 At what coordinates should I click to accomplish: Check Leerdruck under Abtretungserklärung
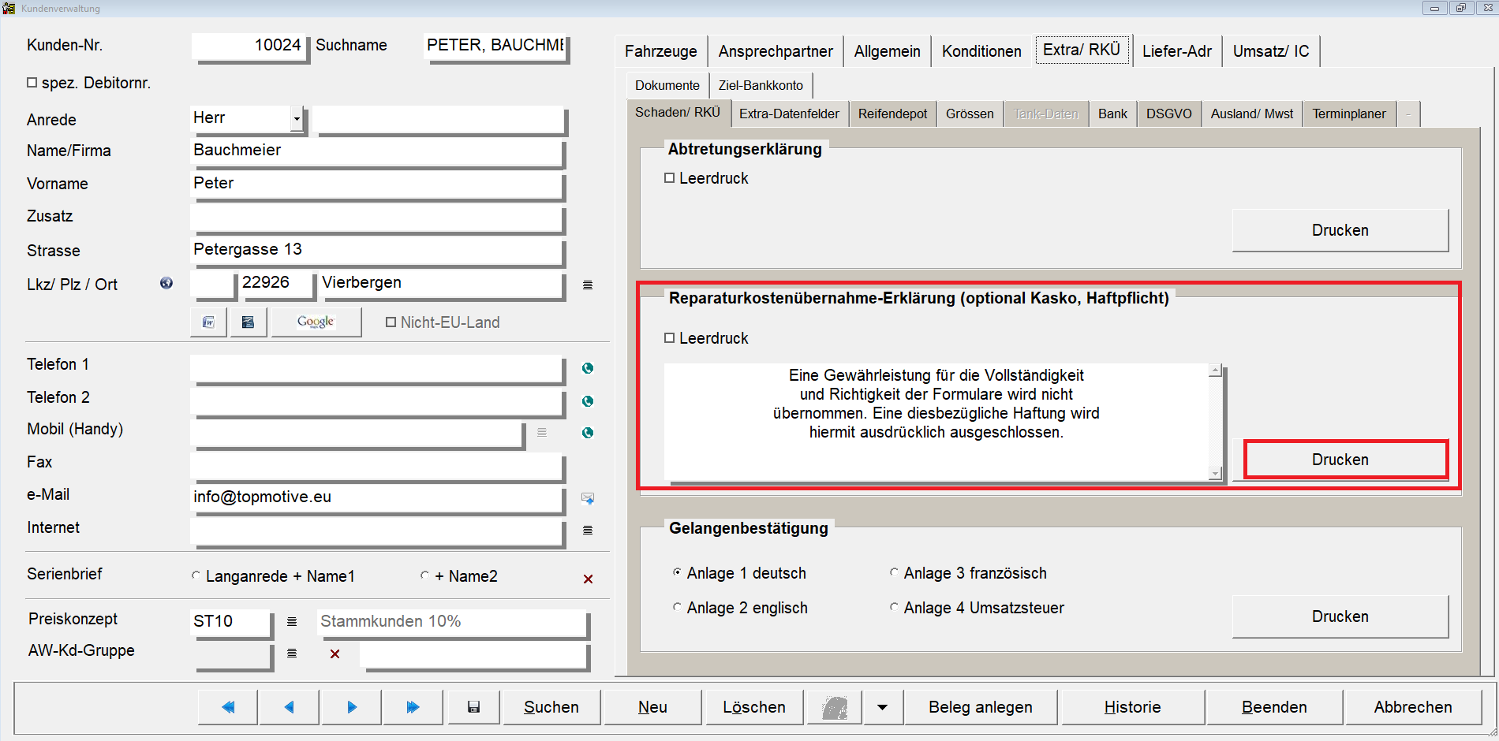(670, 178)
